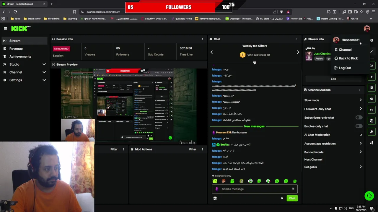Go to previous weekly top gifter
378x212 pixels.
coord(211,52)
